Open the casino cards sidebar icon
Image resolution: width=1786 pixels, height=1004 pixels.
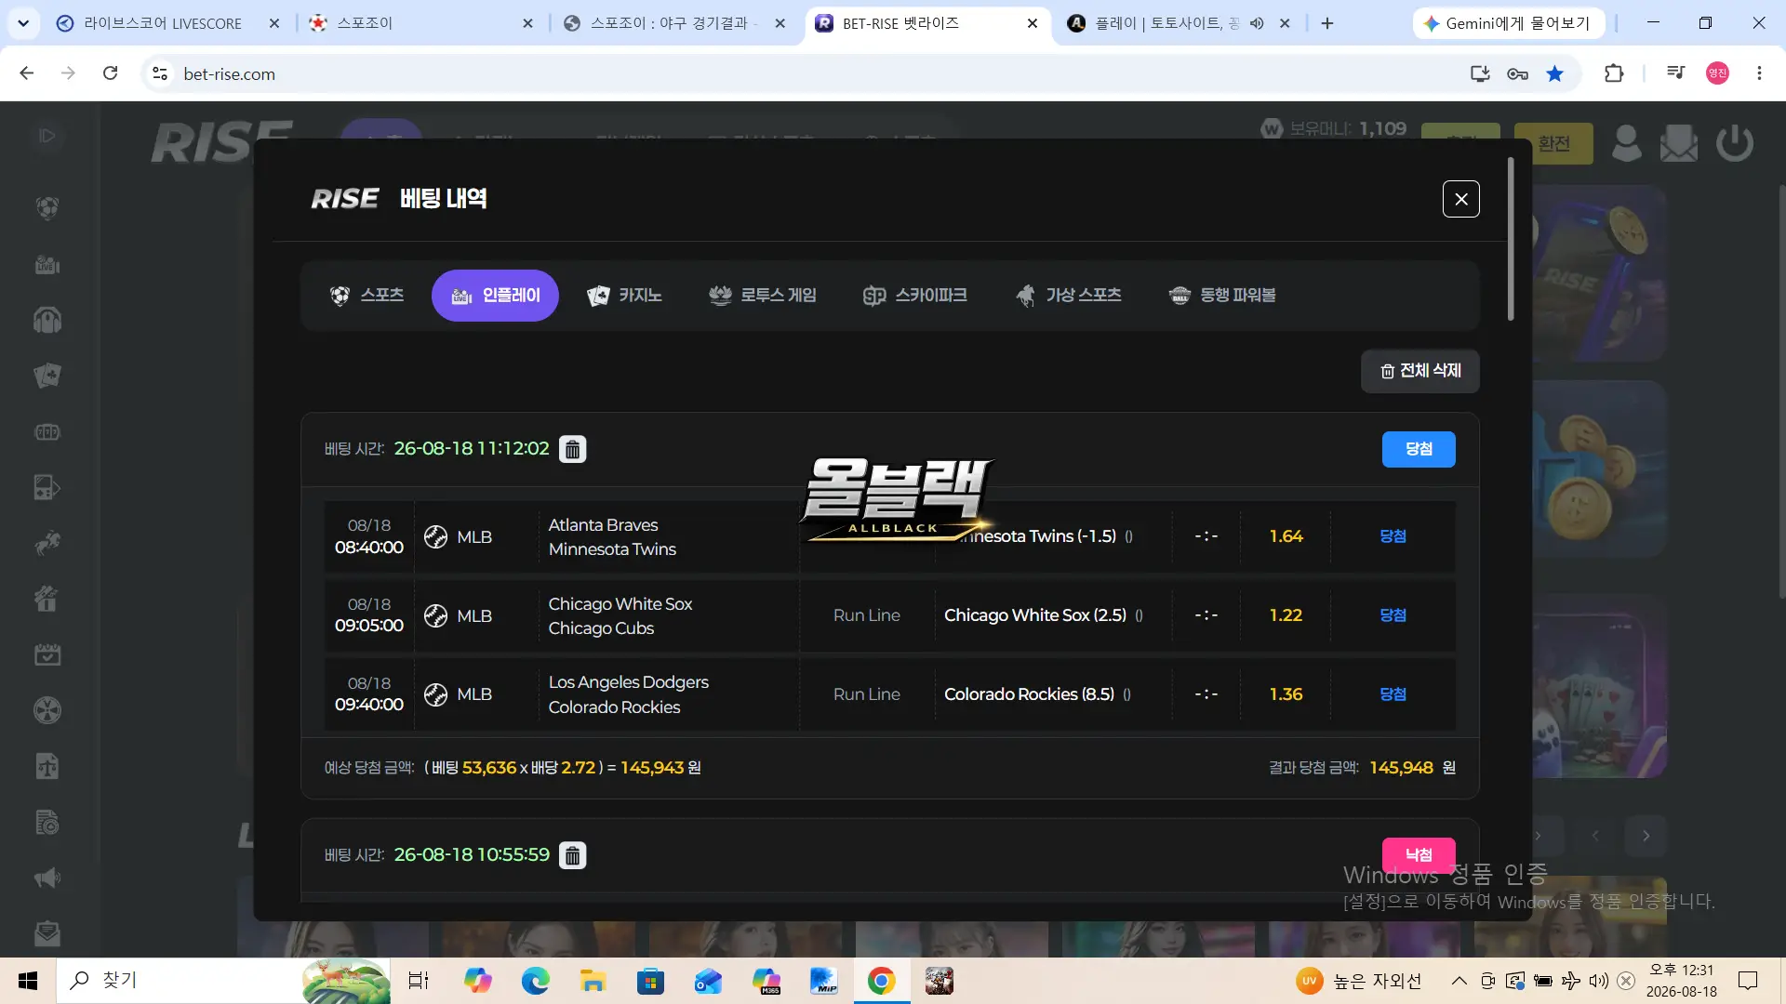[x=47, y=376]
